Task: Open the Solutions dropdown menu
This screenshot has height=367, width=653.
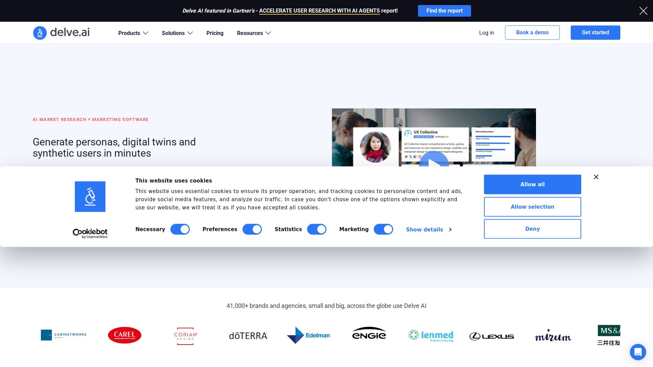Action: [177, 33]
